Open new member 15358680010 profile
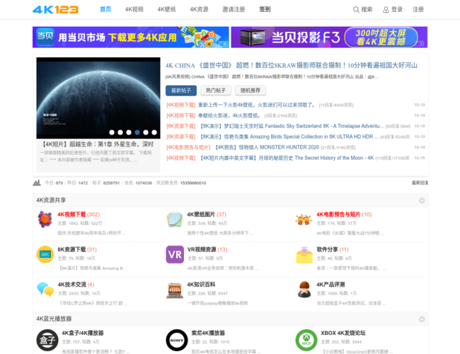Viewport: 460px width, 354px height. [193, 183]
